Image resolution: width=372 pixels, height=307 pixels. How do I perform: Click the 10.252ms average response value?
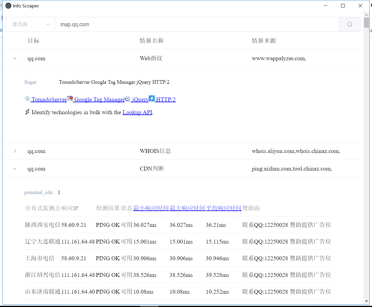[x=218, y=292]
